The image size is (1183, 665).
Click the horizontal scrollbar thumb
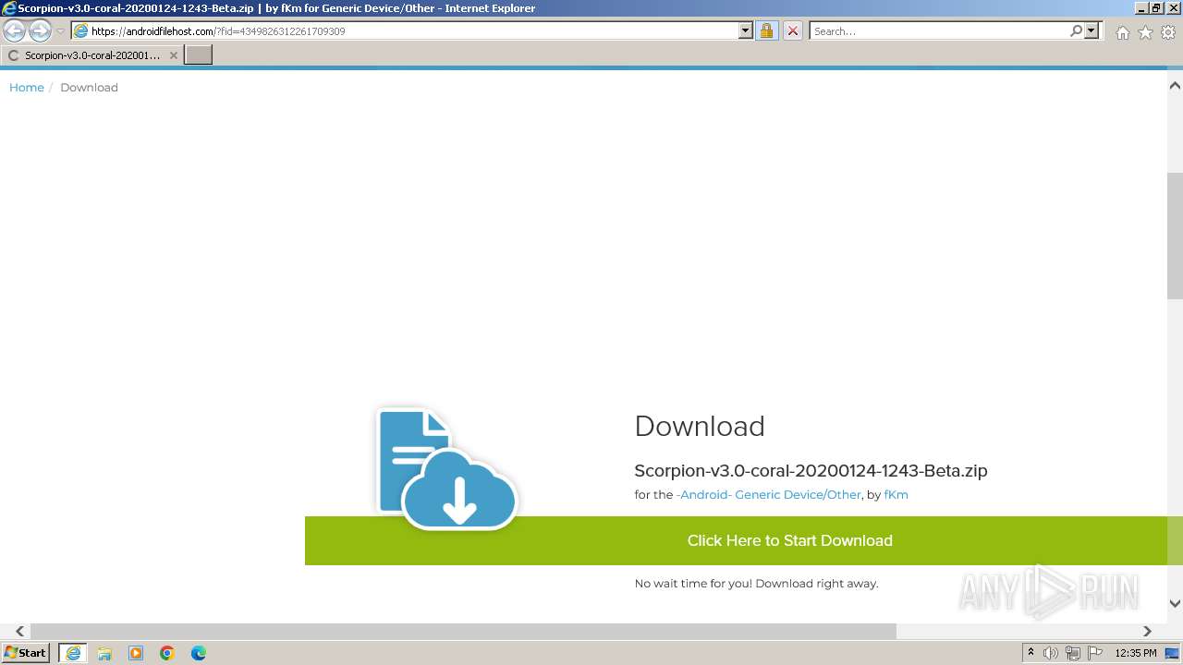(463, 631)
